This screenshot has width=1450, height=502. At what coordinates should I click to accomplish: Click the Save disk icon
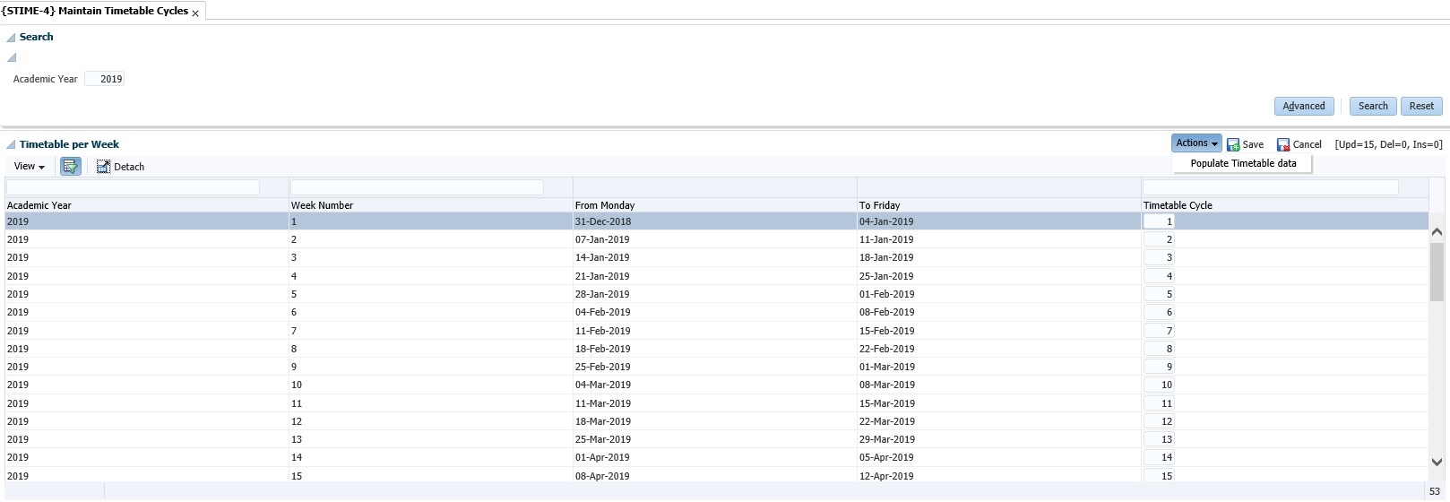pos(1233,145)
